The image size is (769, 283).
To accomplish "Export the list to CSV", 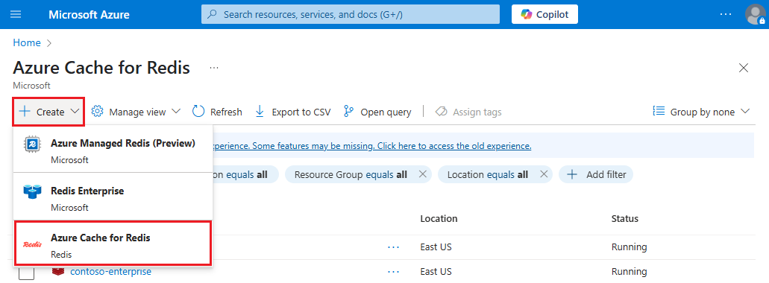I will [293, 112].
